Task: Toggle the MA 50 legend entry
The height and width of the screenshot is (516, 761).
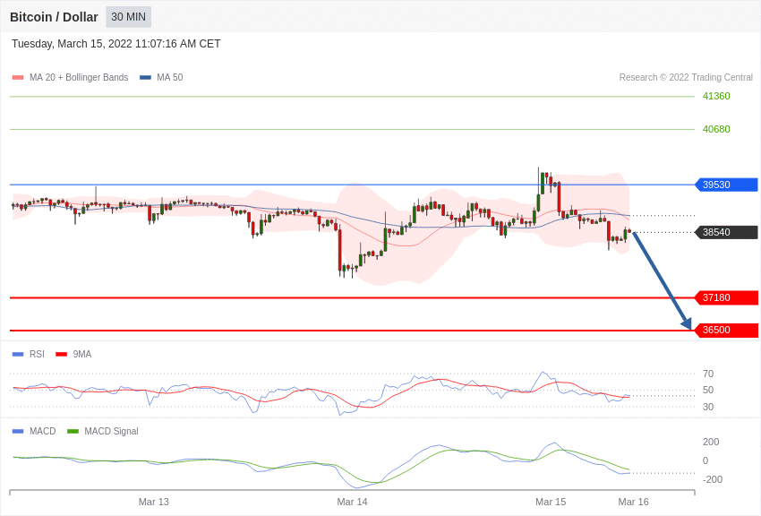Action: tap(161, 78)
